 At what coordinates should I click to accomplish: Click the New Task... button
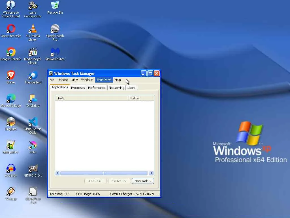143,181
